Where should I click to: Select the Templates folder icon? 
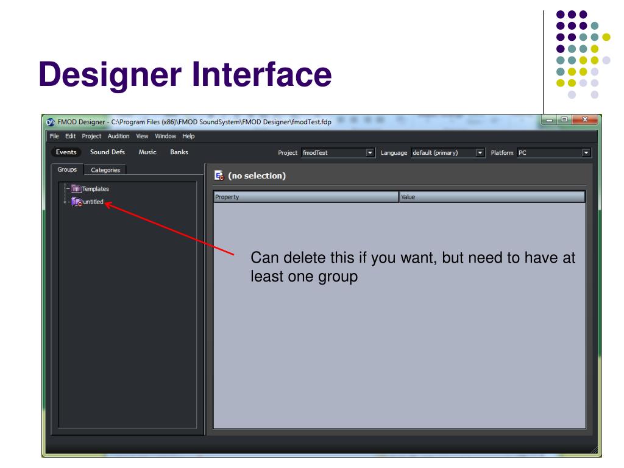pos(76,189)
